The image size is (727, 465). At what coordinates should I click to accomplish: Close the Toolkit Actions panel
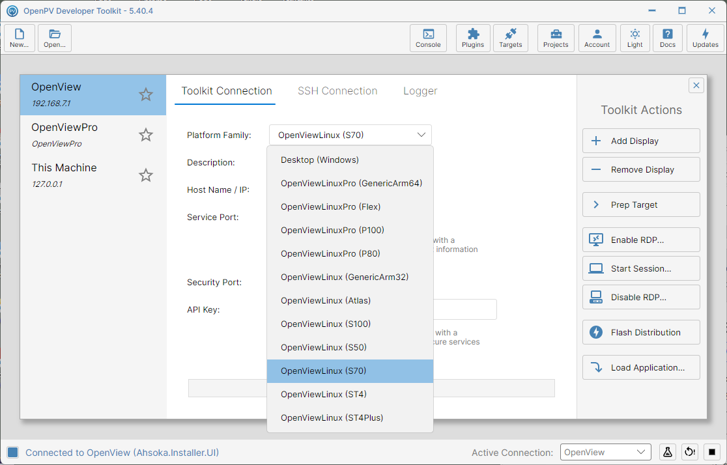(x=696, y=85)
